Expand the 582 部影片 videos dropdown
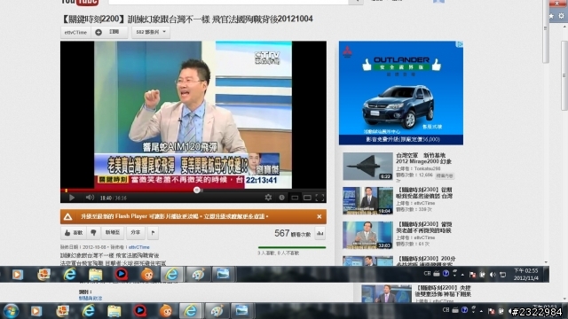The height and width of the screenshot is (319, 568). [x=151, y=32]
